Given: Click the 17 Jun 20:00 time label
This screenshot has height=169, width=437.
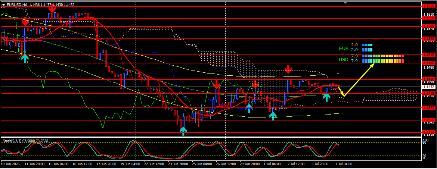Looking at the screenshot, I should (x=106, y=164).
